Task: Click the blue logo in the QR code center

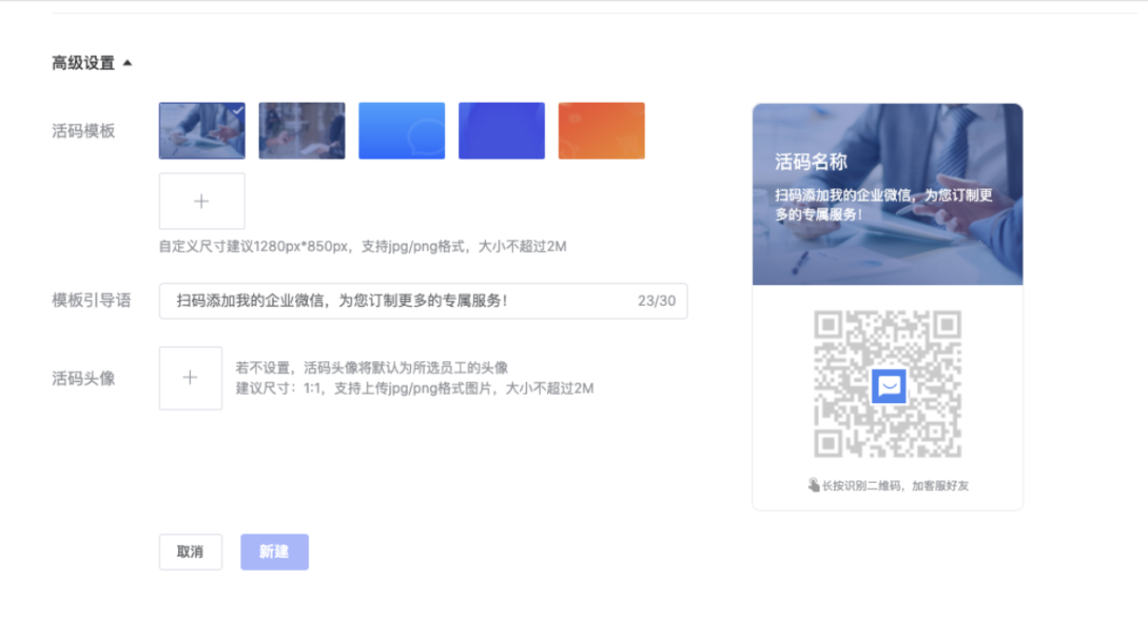Action: pos(888,385)
